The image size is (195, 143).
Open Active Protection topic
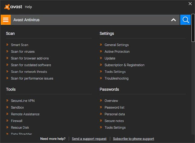[117, 52]
